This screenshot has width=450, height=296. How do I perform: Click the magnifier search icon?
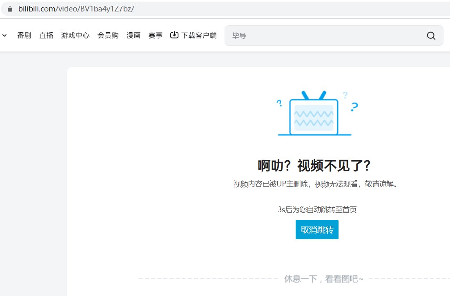[x=431, y=36]
